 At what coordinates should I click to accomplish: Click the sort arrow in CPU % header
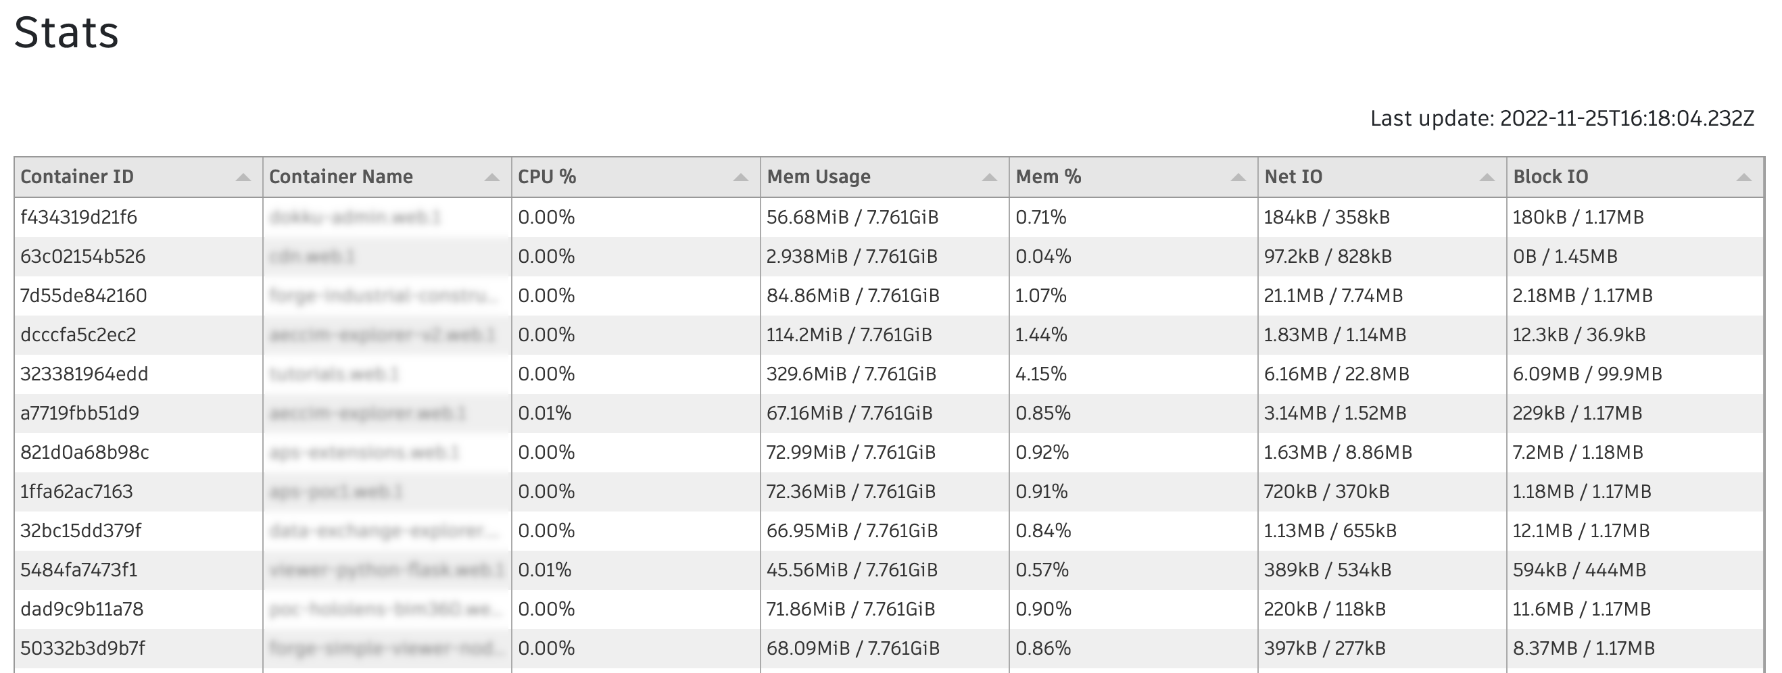click(741, 178)
